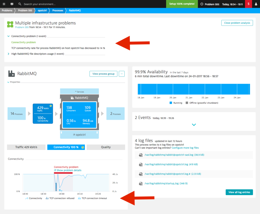Open the hamburger navigation menu
This screenshot has height=214, width=260.
click(x=4, y=4)
